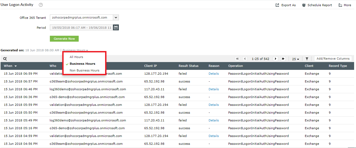
Task: Choose Non Business Hours option
Action: pos(84,70)
